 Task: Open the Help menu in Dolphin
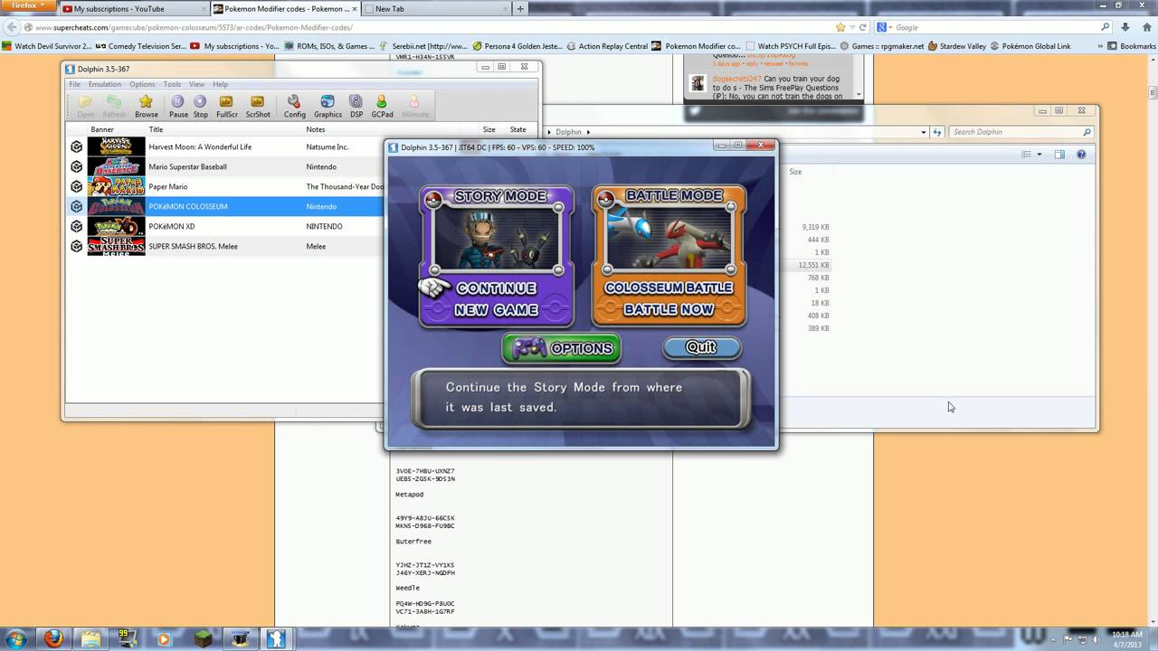[220, 84]
